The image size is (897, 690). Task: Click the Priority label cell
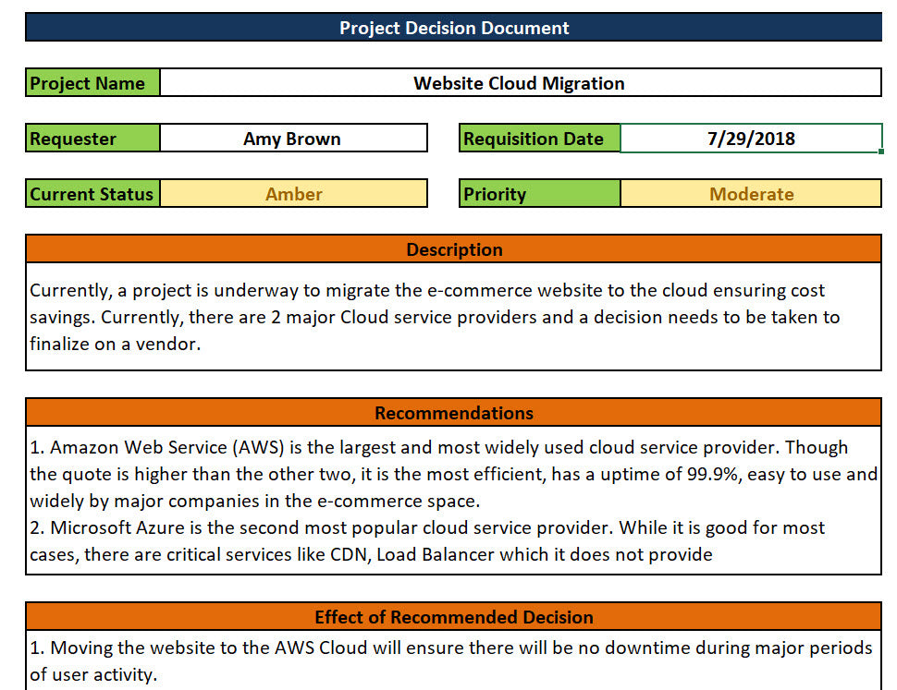[x=539, y=194]
